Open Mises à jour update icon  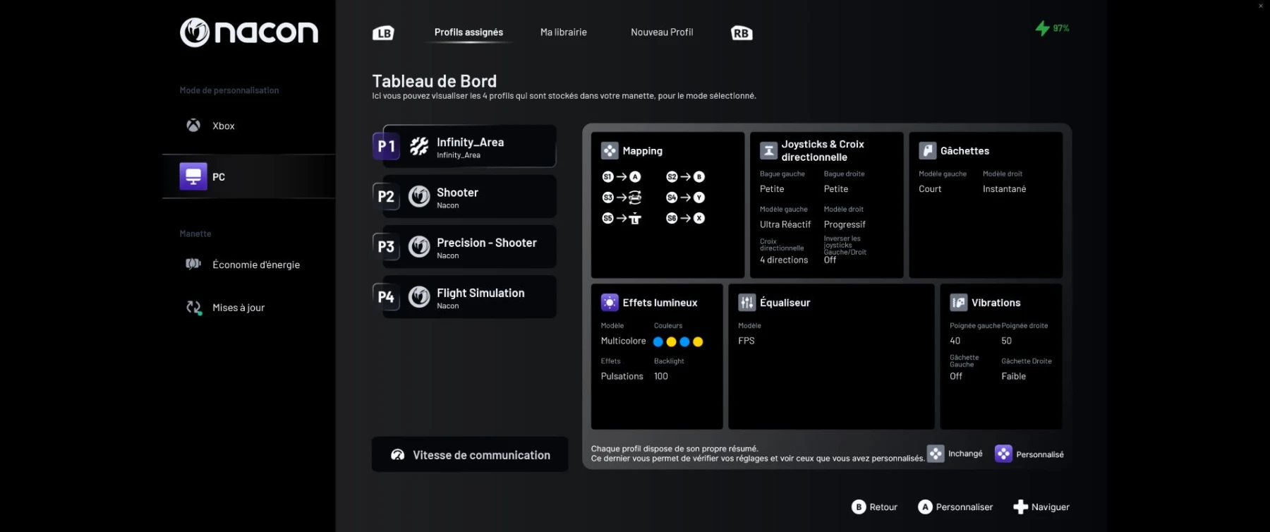pyautogui.click(x=194, y=308)
